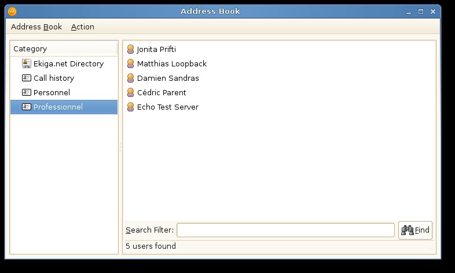Open the Action menu
Image resolution: width=455 pixels, height=273 pixels.
[82, 27]
